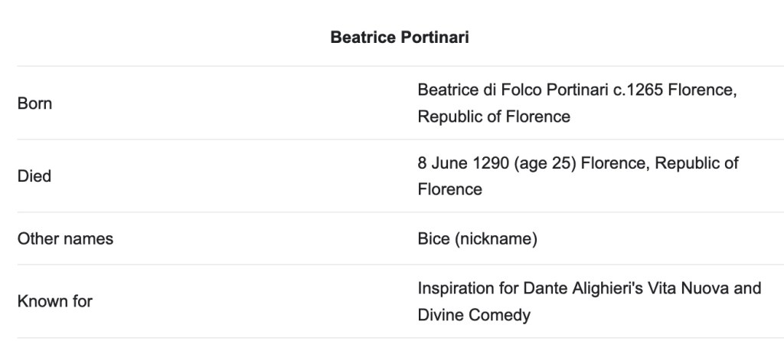Click Florence on the Died row's second line
The height and width of the screenshot is (348, 784).
[x=449, y=189]
